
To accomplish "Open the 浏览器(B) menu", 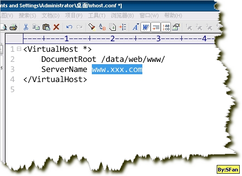I will click(x=123, y=16).
